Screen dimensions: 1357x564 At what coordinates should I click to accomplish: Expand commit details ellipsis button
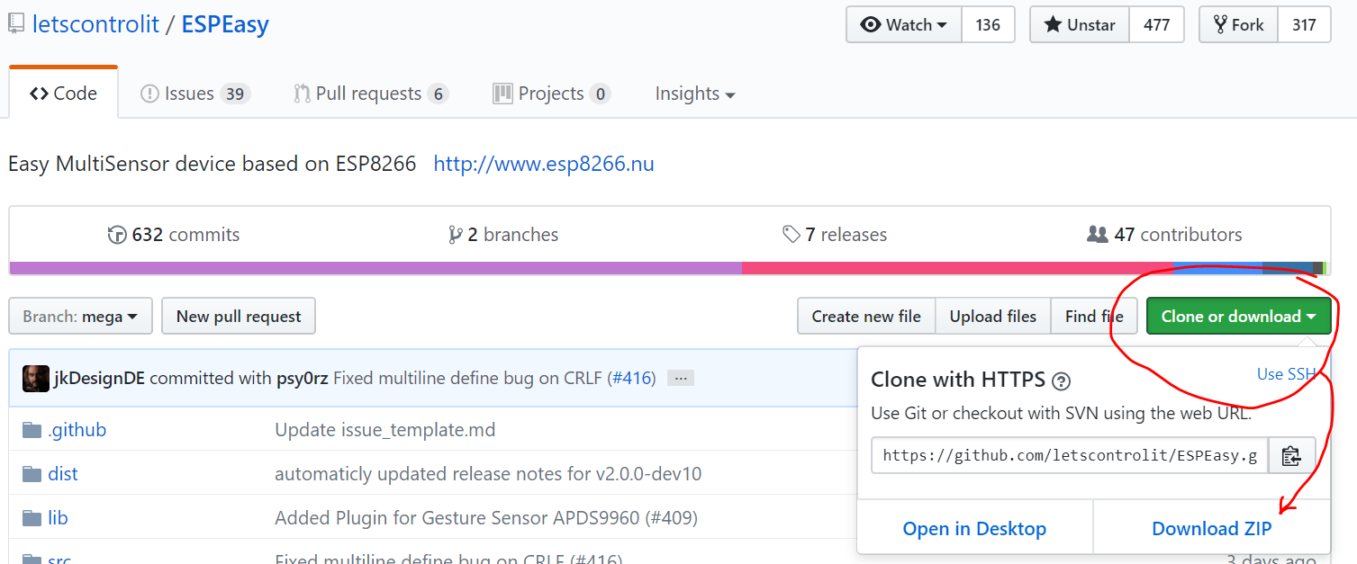pyautogui.click(x=681, y=379)
